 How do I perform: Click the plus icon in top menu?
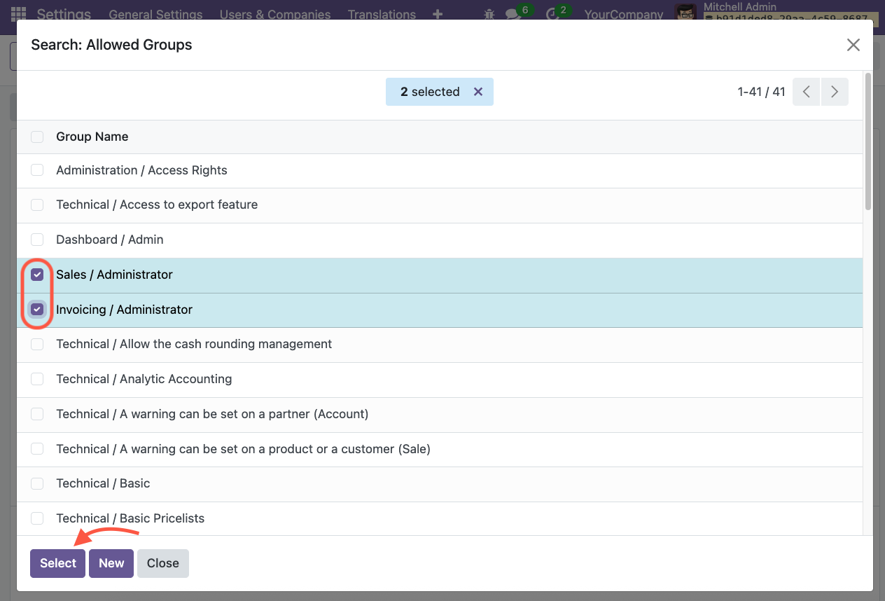[x=438, y=14]
